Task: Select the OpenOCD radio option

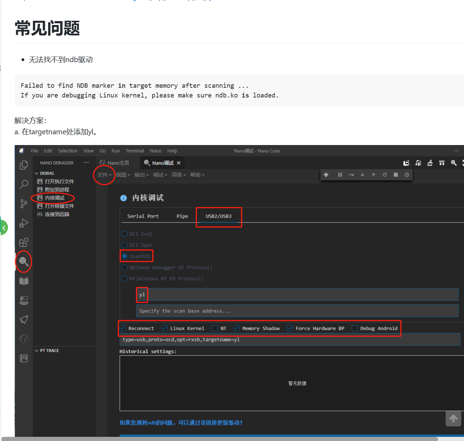Action: point(125,256)
